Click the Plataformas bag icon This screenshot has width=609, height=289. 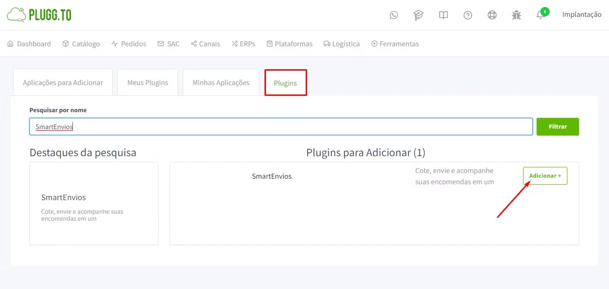[270, 43]
